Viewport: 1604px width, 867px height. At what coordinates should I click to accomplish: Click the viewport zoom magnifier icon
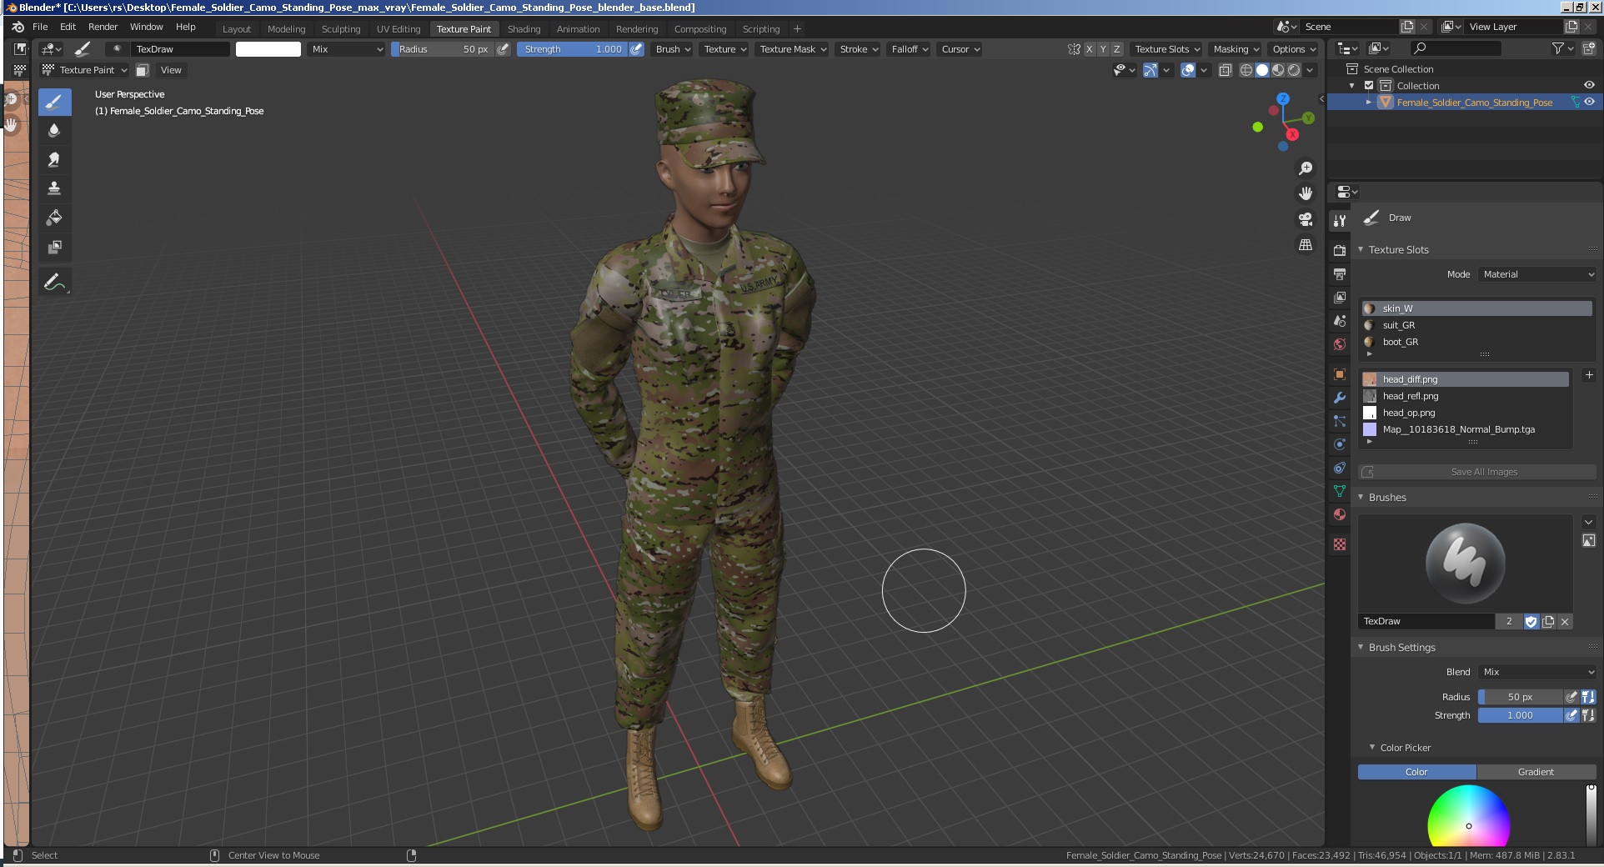tap(1306, 168)
